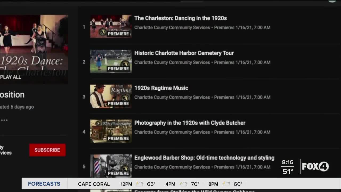Click CAPE CORAL in the forecast ticker
341x192 pixels.
pos(94,184)
